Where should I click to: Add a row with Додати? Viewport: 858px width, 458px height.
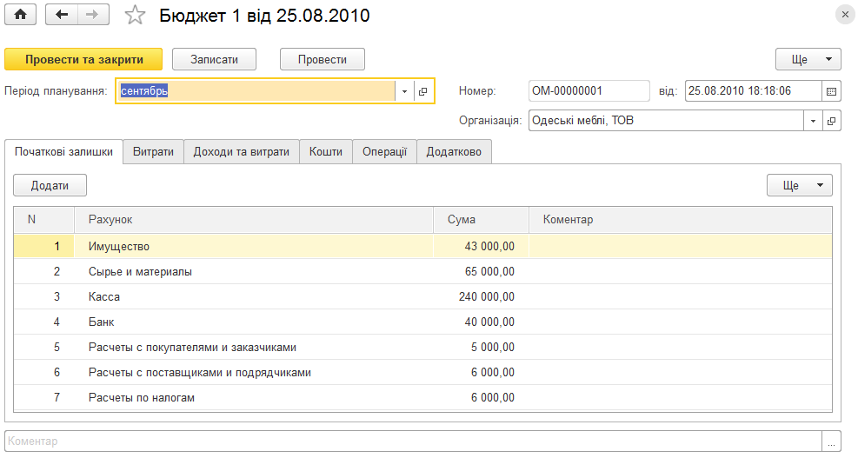(x=50, y=185)
